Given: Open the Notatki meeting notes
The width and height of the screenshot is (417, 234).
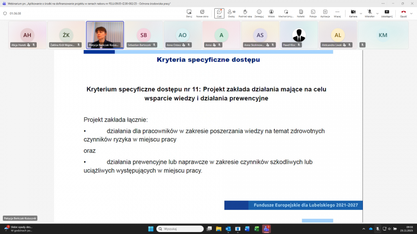Looking at the screenshot, I should click(x=301, y=13).
